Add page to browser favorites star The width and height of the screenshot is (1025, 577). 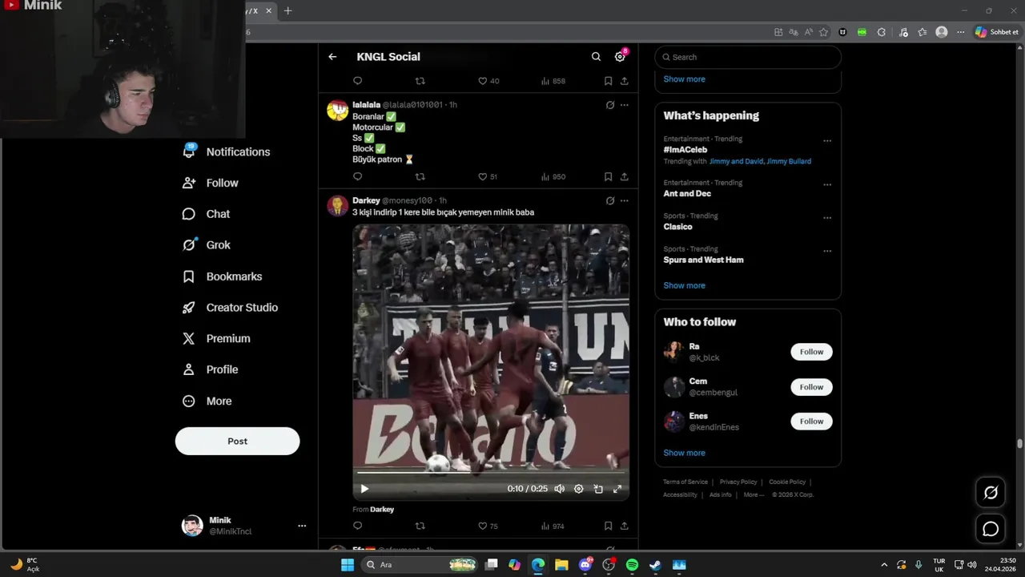coord(823,32)
